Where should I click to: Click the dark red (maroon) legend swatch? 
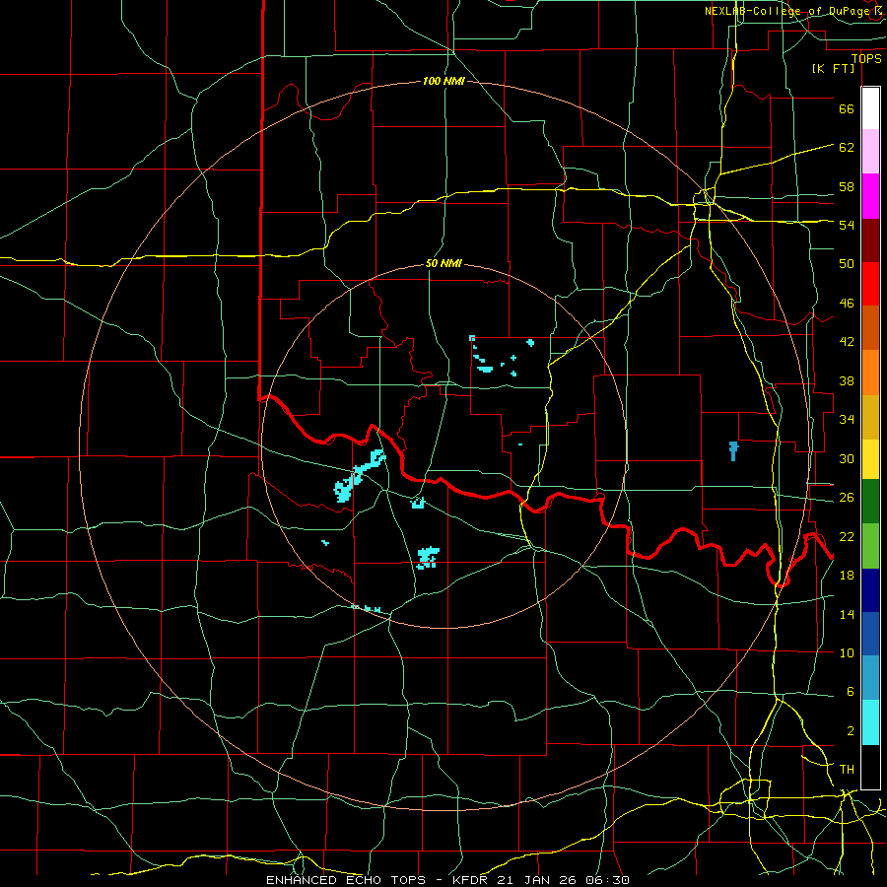[x=870, y=240]
